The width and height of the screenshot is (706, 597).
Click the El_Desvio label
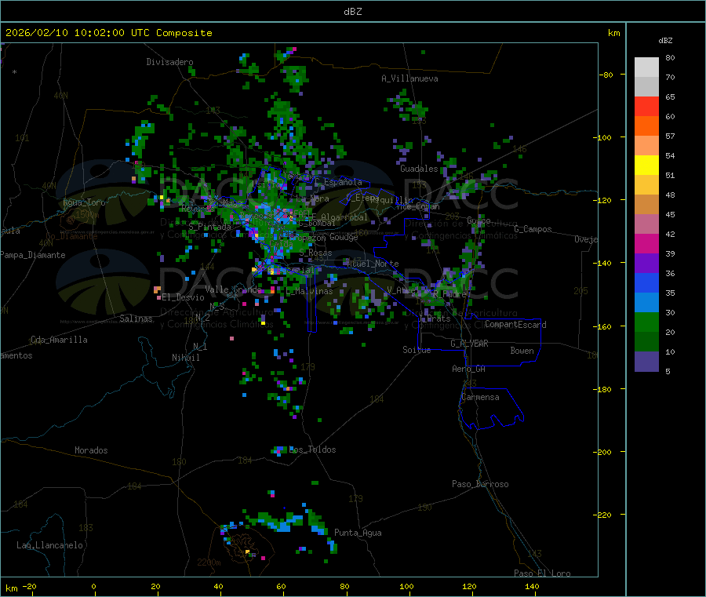click(184, 297)
